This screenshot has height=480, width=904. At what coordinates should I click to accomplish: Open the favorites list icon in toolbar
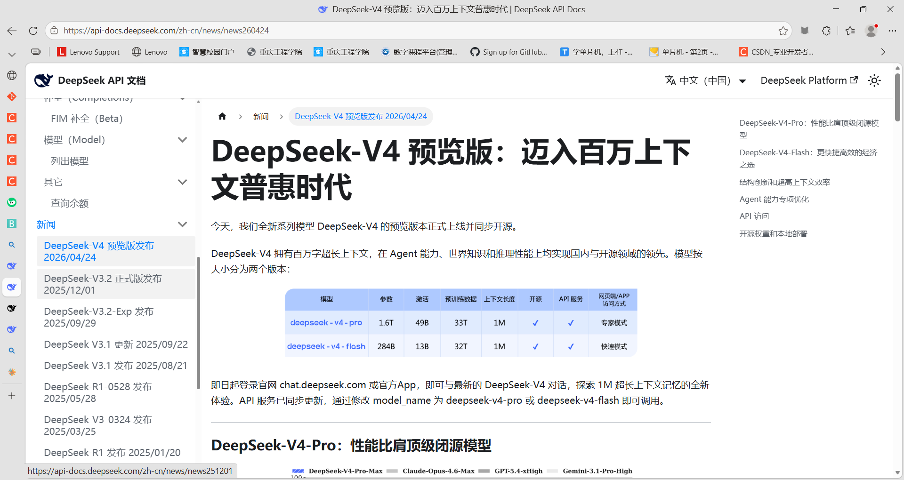coord(850,31)
